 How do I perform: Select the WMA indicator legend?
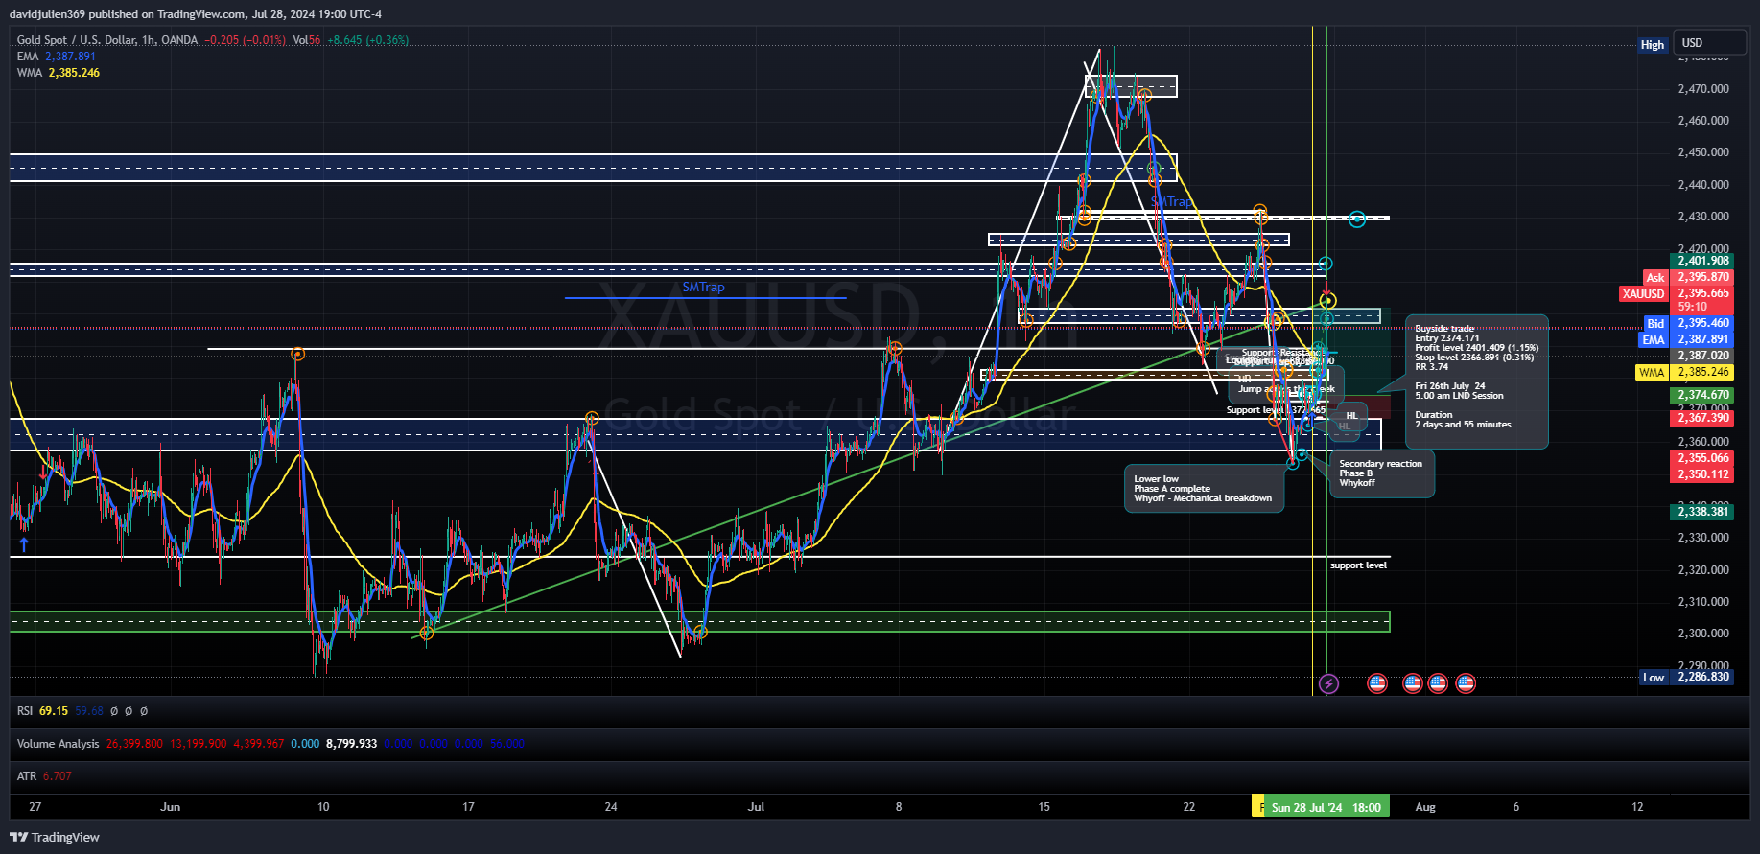(58, 73)
